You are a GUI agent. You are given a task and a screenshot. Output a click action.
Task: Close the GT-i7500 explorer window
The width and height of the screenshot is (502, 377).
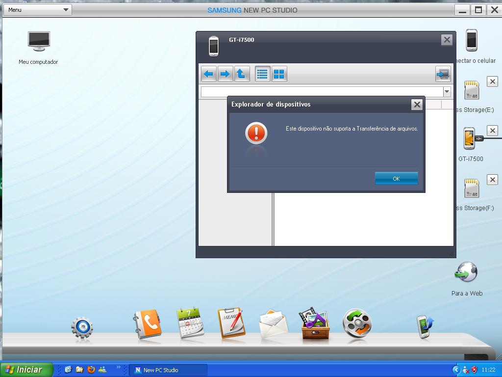pos(447,40)
